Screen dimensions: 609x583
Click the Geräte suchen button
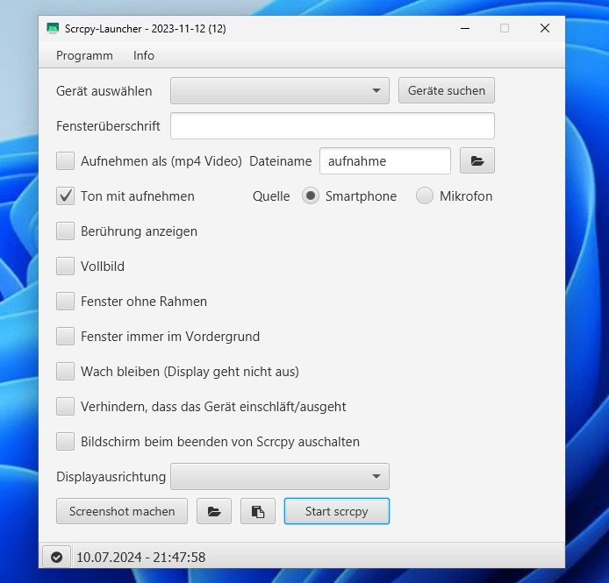(447, 90)
